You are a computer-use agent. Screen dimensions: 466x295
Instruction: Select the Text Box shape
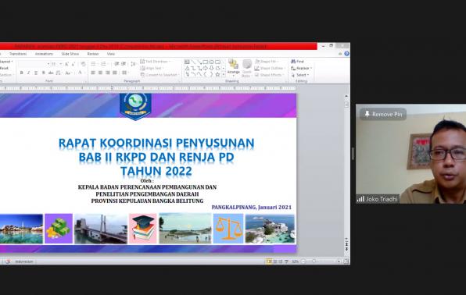click(187, 62)
